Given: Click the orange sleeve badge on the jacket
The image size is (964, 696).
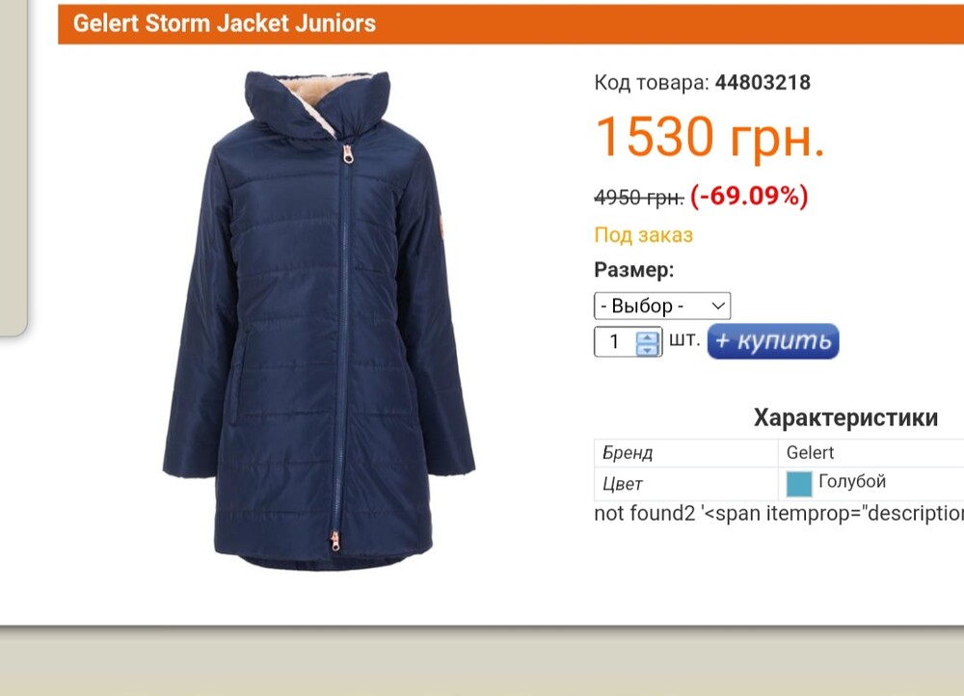Looking at the screenshot, I should (441, 227).
